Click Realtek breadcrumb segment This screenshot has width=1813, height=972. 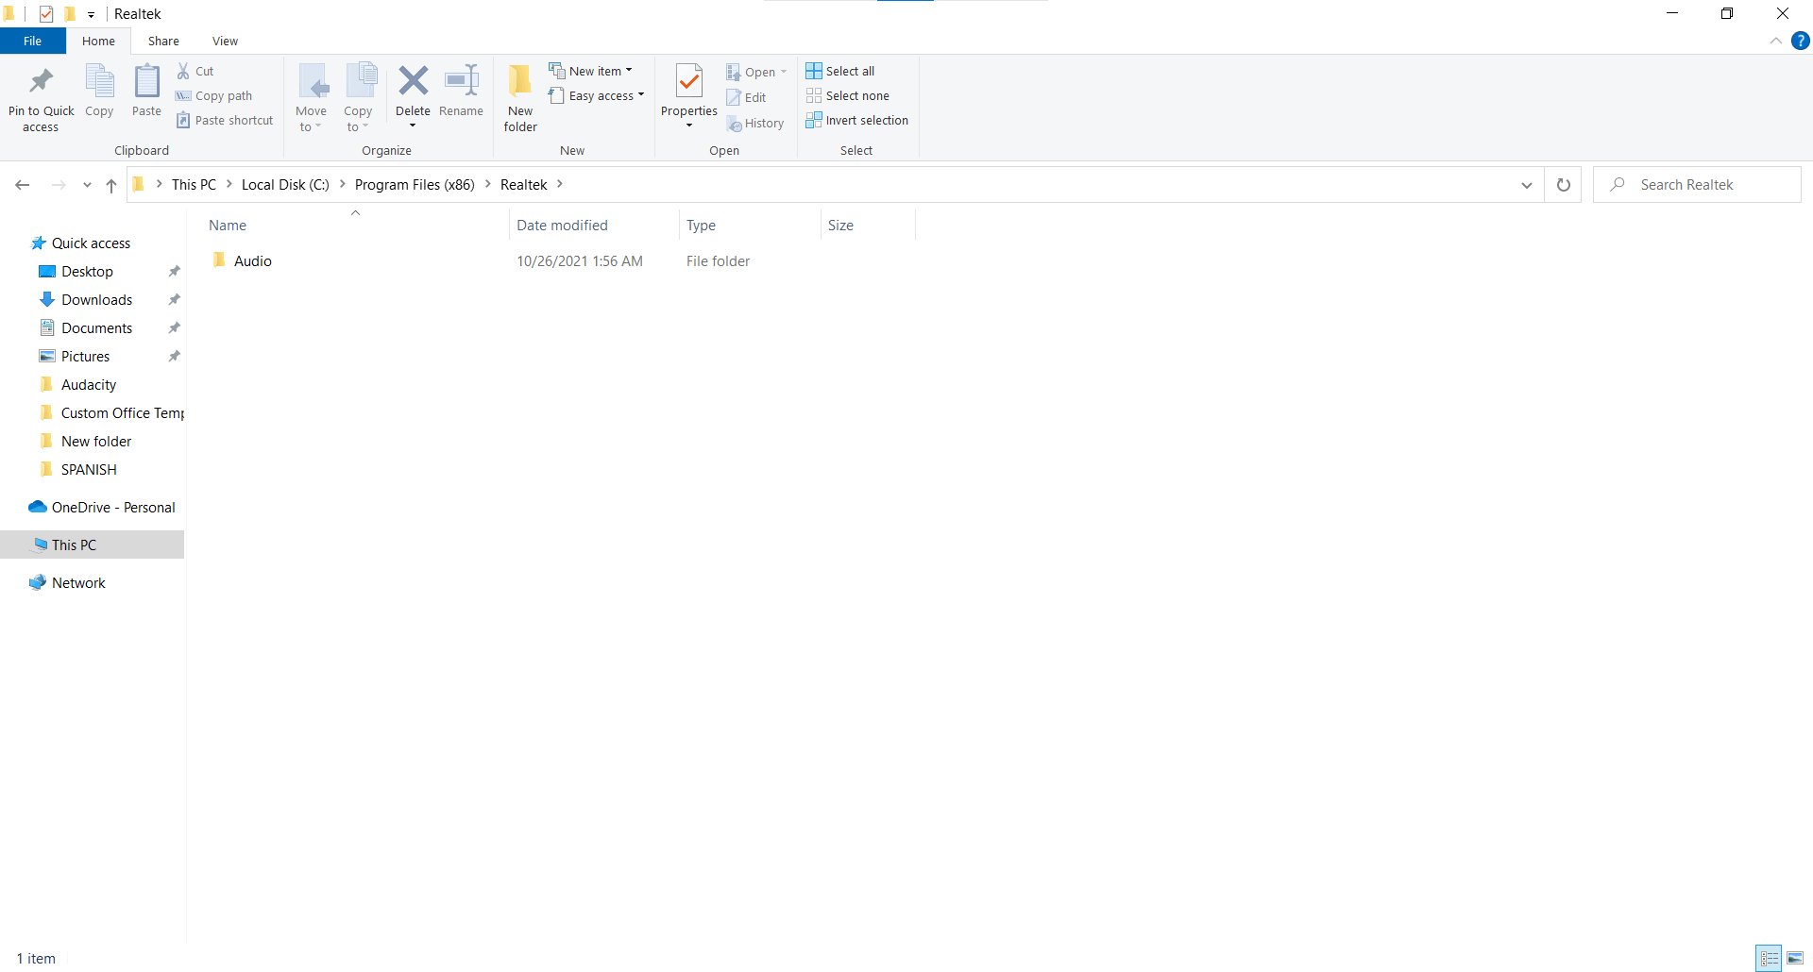524,185
